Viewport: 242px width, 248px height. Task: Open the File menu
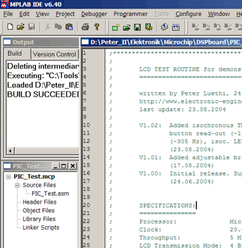(x=8, y=14)
